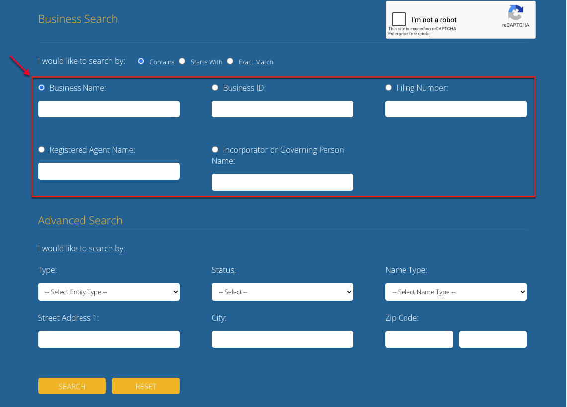Open the Status Select dropdown

[282, 292]
